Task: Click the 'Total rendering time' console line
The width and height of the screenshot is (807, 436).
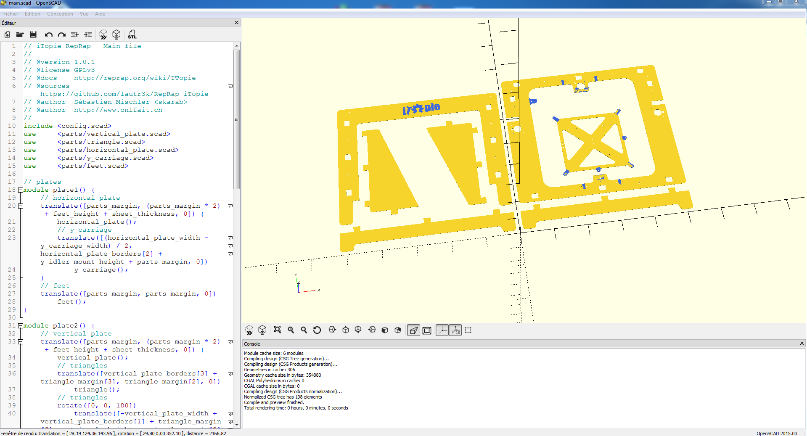Action: [x=296, y=408]
